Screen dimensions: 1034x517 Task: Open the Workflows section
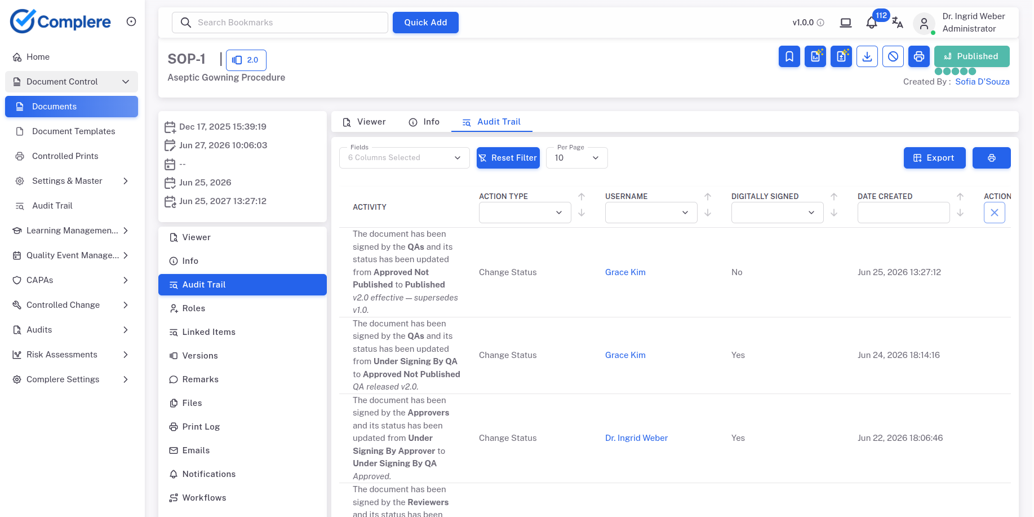point(242,498)
